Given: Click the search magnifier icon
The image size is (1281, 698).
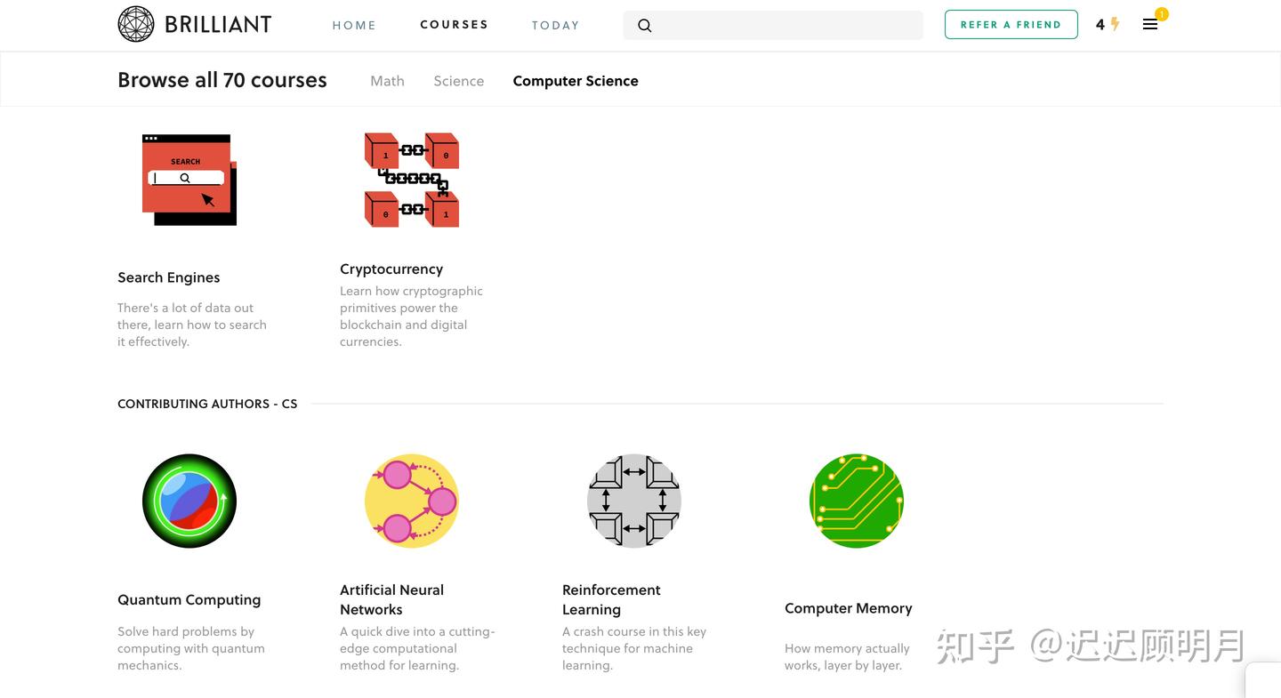Looking at the screenshot, I should (x=645, y=26).
